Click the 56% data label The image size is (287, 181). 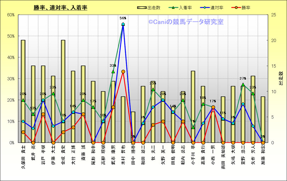[123, 18]
